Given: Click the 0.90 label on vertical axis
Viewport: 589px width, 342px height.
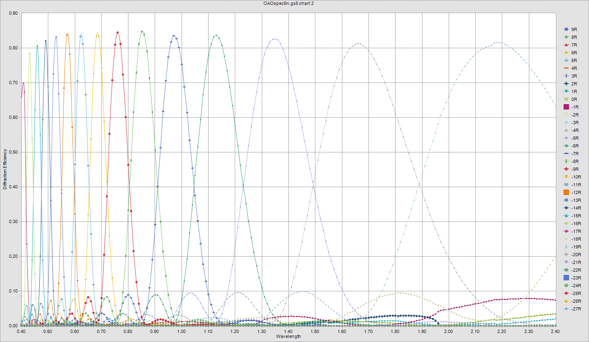Looking at the screenshot, I should (13, 13).
